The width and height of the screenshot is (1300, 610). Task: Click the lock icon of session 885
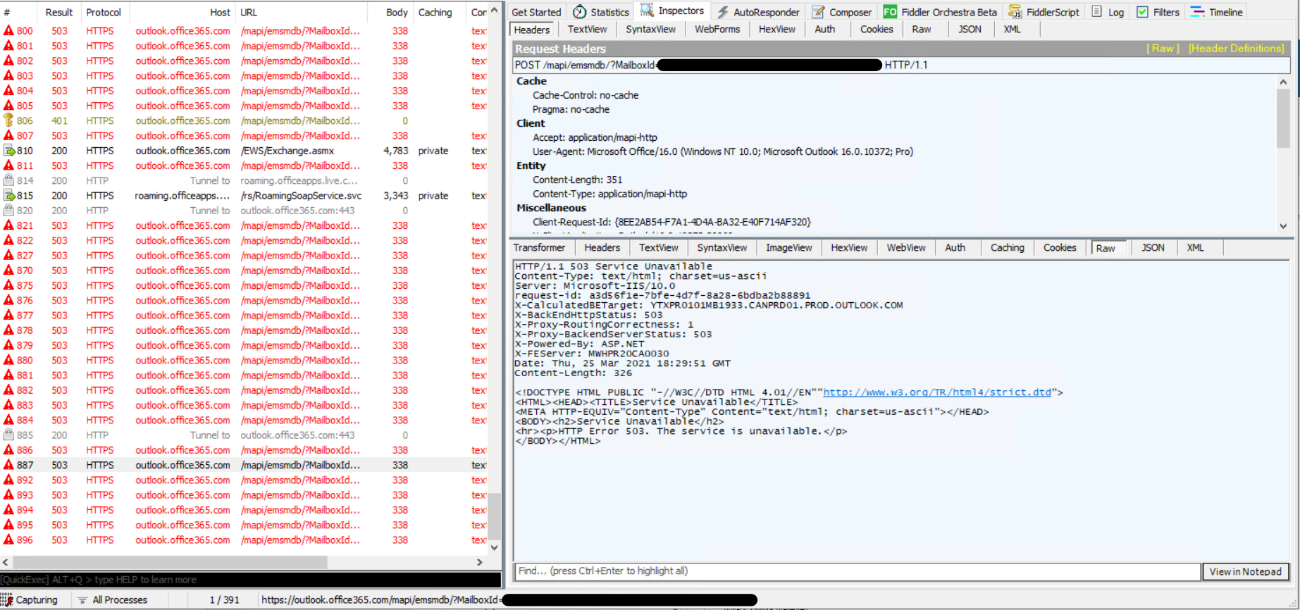[x=8, y=435]
